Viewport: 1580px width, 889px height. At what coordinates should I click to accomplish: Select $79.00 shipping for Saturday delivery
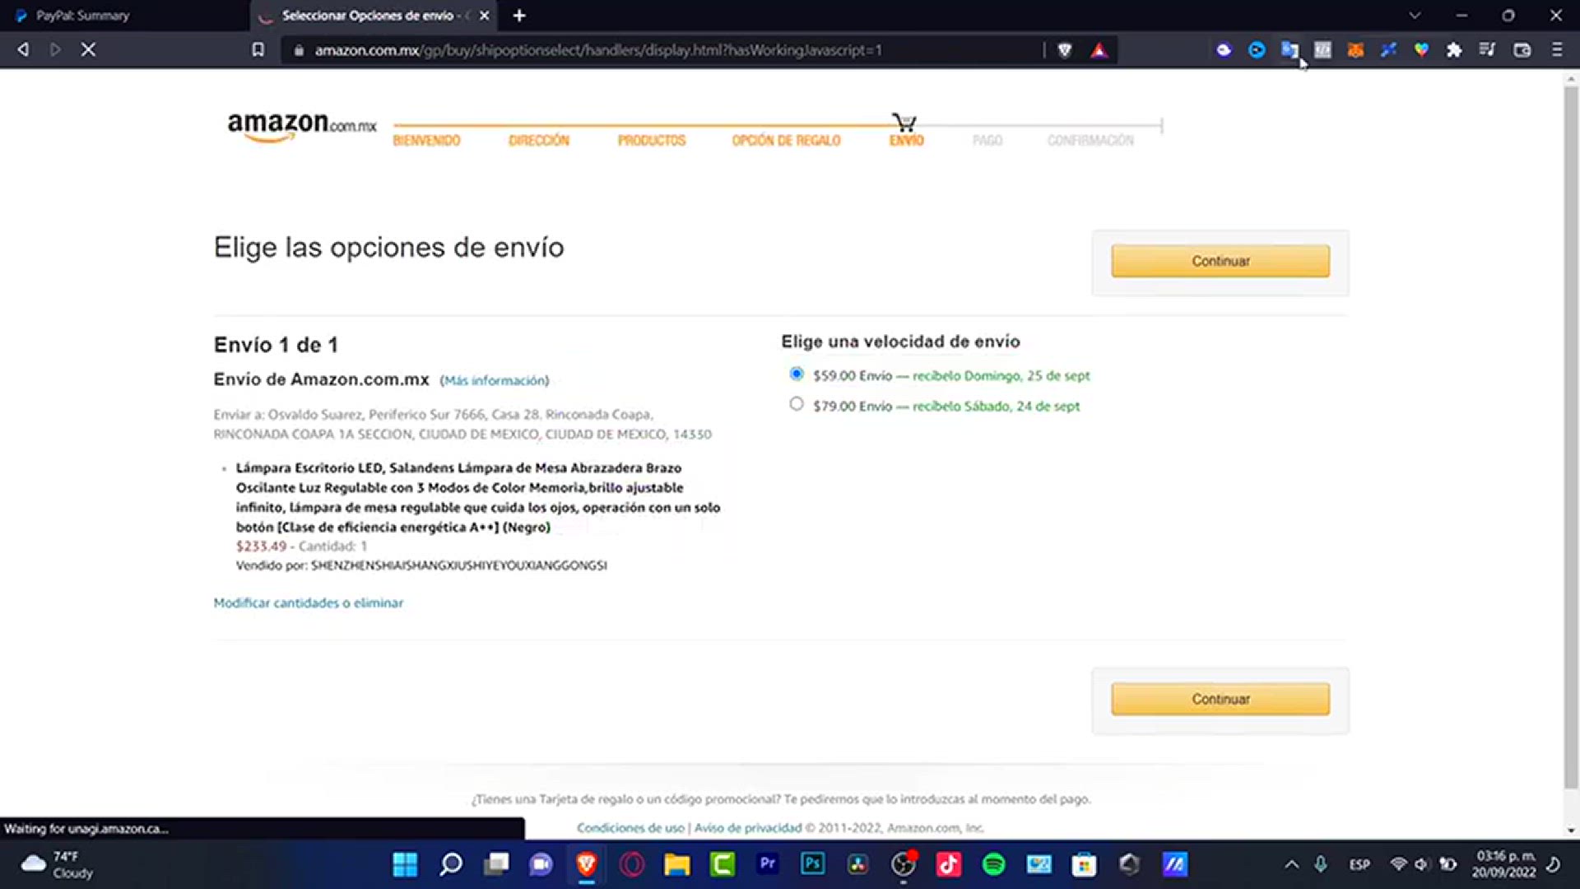(796, 404)
